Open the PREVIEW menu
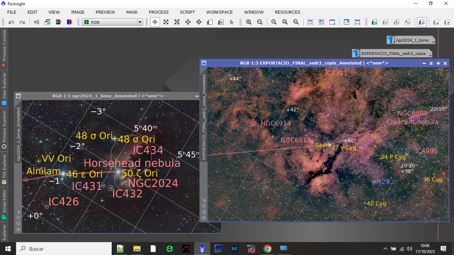This screenshot has height=255, width=454. 105,12
